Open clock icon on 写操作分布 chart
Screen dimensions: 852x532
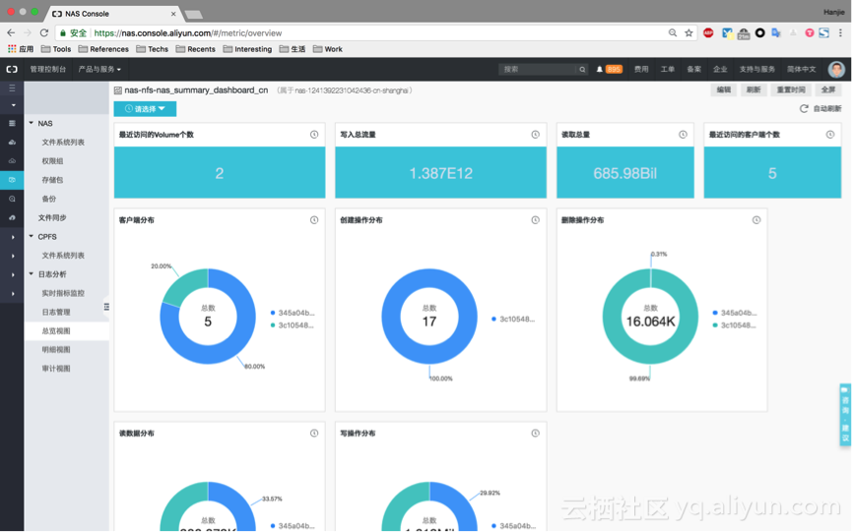(x=535, y=434)
